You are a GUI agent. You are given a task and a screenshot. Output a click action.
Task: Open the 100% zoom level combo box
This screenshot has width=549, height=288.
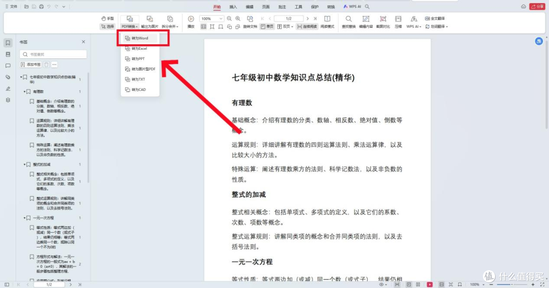click(211, 19)
